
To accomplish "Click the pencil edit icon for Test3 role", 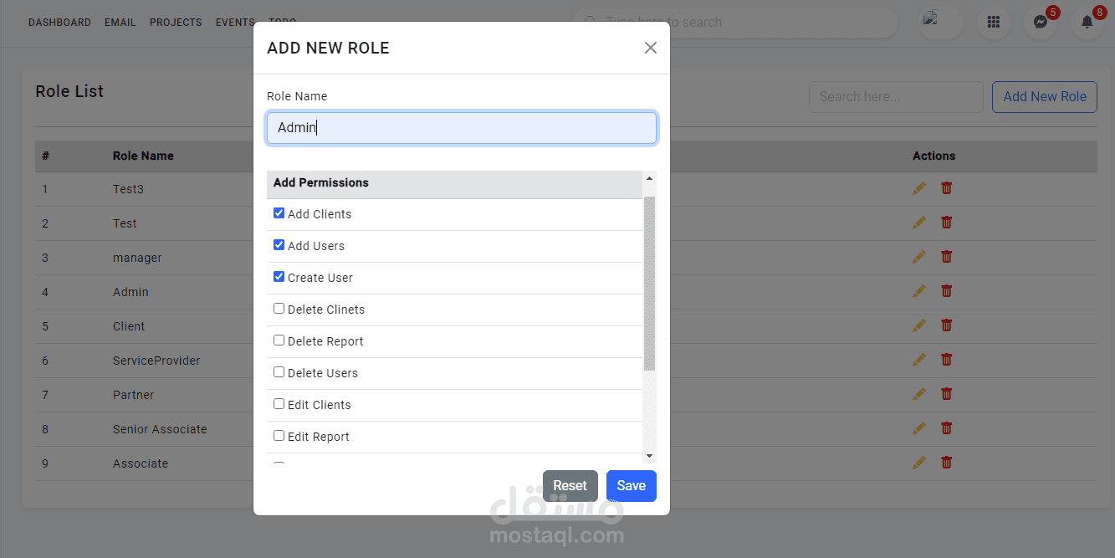I will click(919, 188).
